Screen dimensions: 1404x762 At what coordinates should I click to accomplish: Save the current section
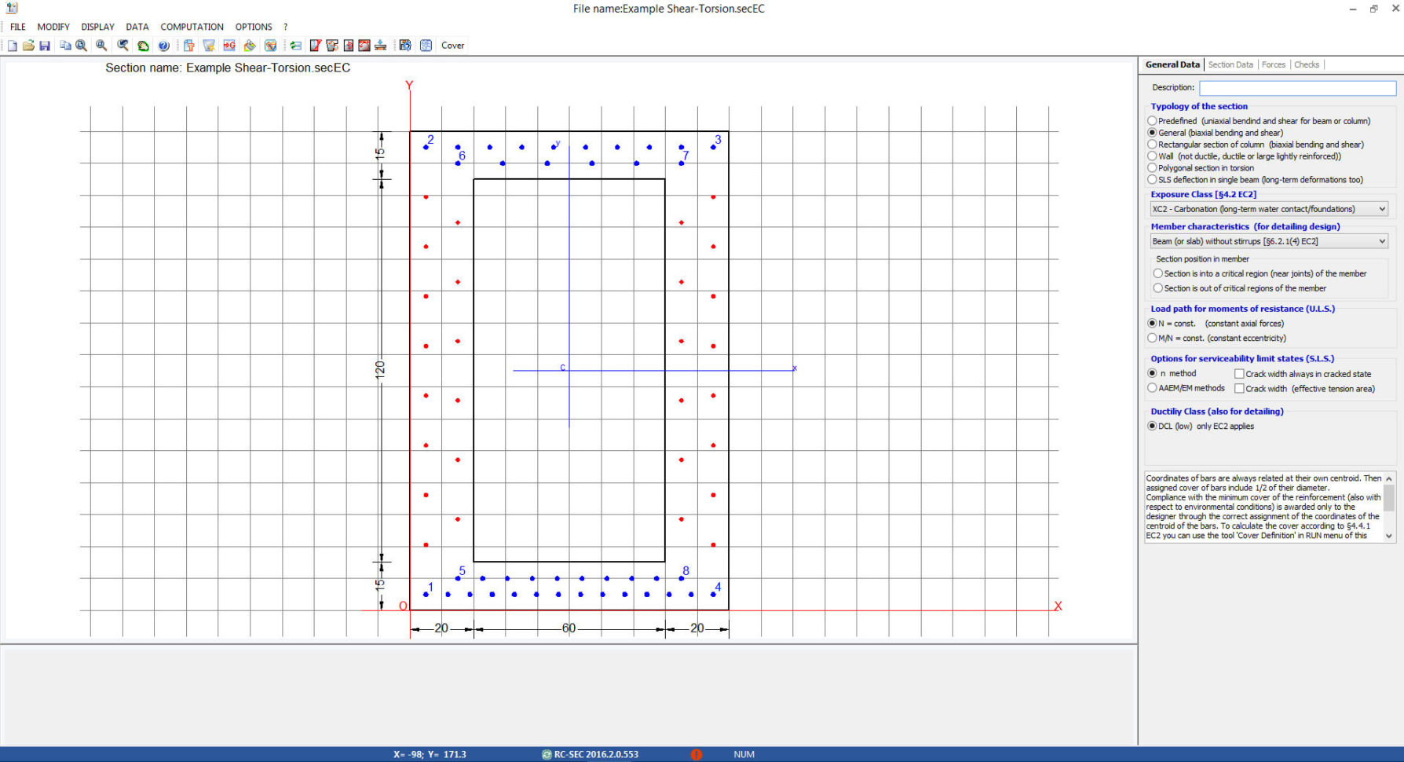[x=45, y=45]
